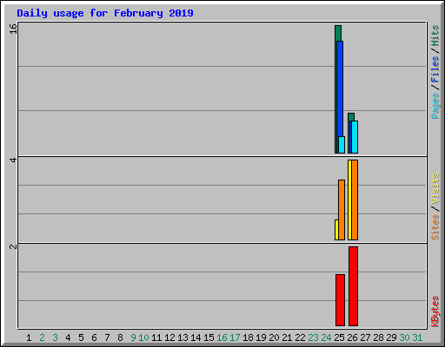Screen dimensions: 445x347
Task: Click day label "11" on the x-axis
Action: click(x=156, y=337)
